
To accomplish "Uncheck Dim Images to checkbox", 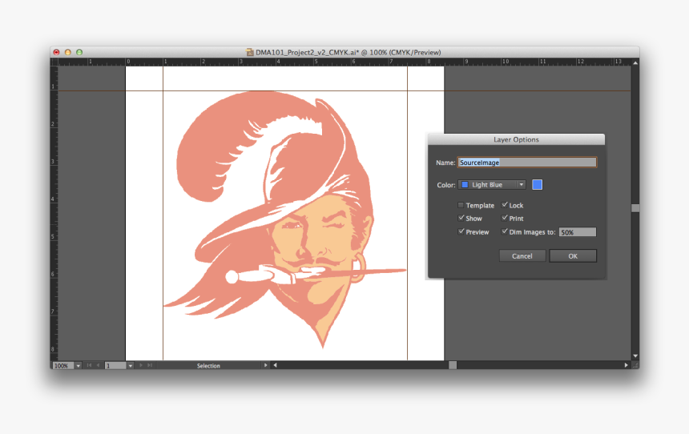I will point(505,231).
